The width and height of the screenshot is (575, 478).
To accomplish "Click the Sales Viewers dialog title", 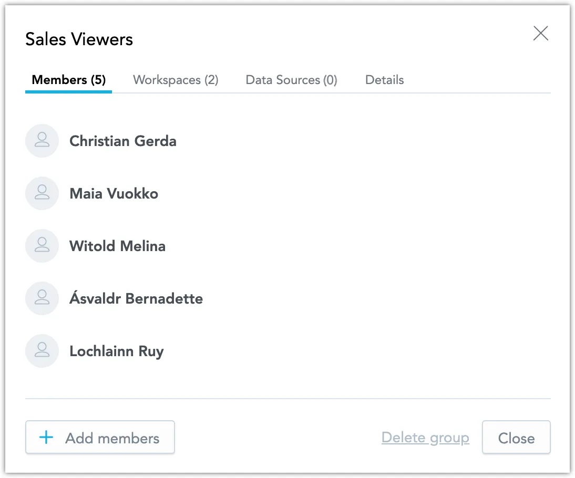I will pos(79,39).
